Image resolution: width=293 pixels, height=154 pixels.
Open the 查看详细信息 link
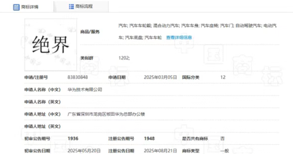click(x=179, y=37)
